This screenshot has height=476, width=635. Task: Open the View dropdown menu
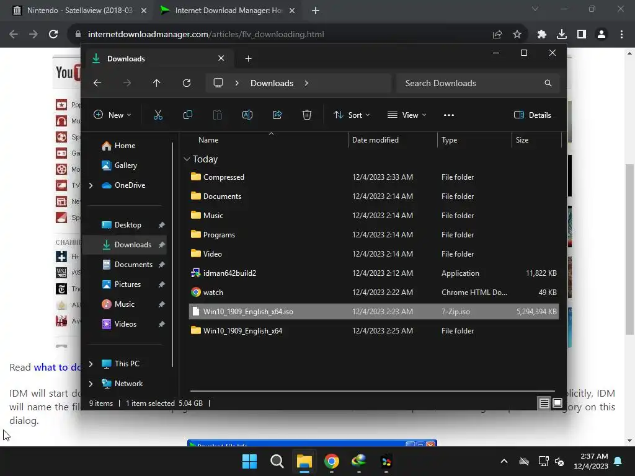pos(407,115)
